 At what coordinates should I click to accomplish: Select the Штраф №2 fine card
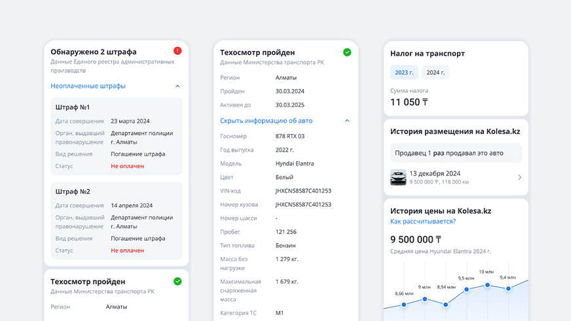pos(116,221)
